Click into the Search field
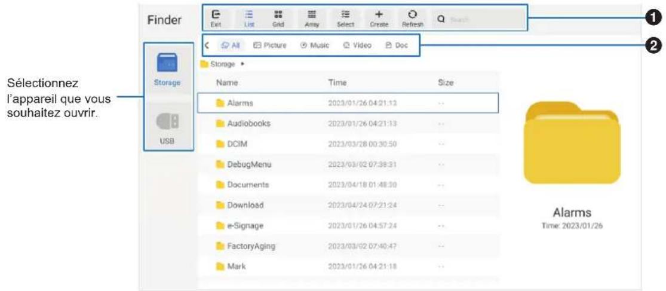666x291 pixels. 478,19
